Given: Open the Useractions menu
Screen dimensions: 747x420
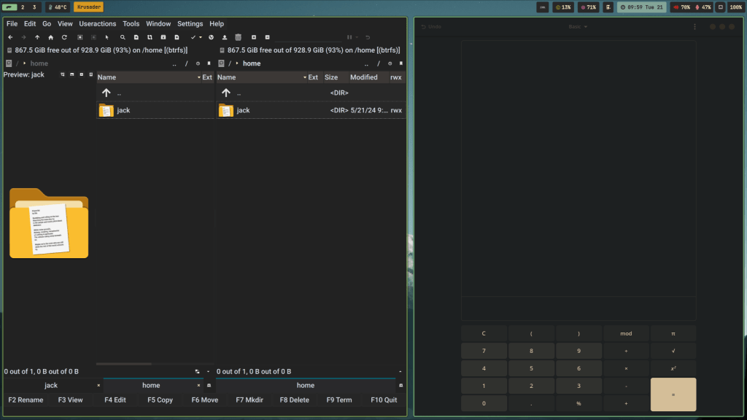Looking at the screenshot, I should click(x=97, y=23).
